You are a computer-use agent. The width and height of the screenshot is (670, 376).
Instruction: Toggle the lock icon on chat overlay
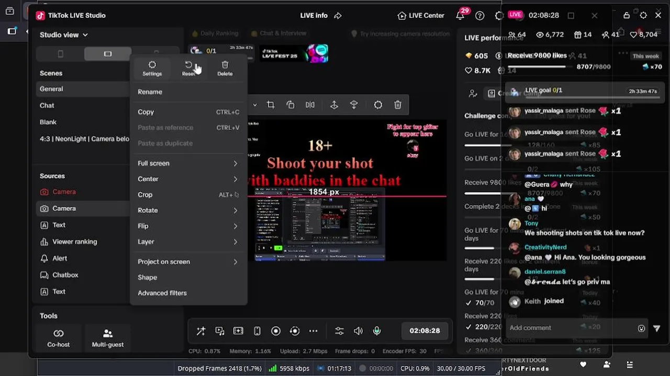628,15
